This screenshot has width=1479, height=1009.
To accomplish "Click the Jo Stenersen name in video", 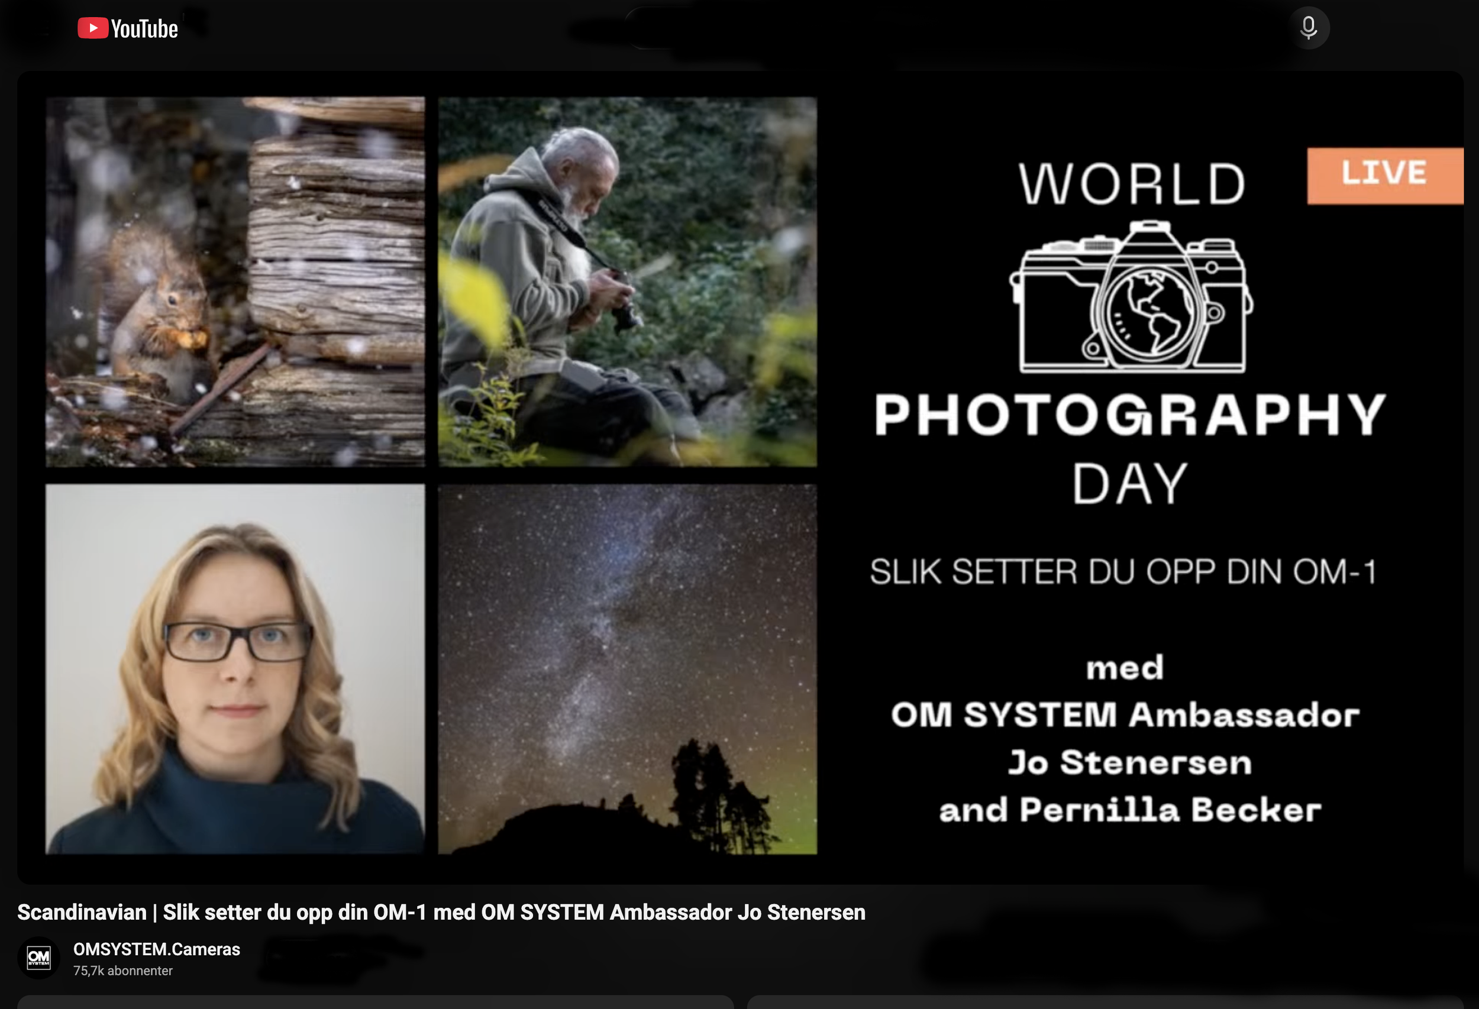I will click(1130, 762).
